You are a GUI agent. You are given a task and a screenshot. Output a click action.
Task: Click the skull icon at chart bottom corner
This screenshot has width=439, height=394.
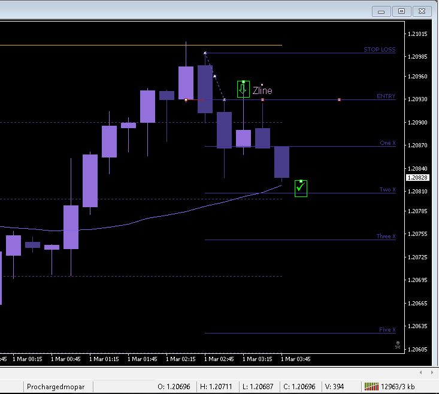[398, 345]
